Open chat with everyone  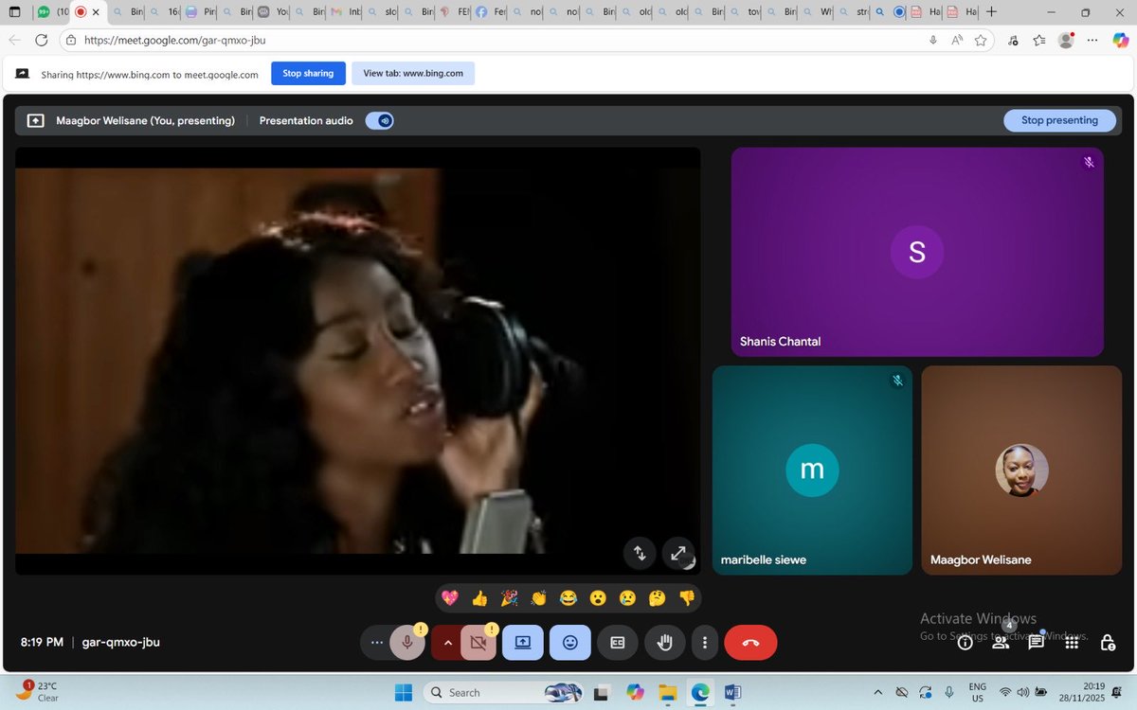pyautogui.click(x=1037, y=643)
